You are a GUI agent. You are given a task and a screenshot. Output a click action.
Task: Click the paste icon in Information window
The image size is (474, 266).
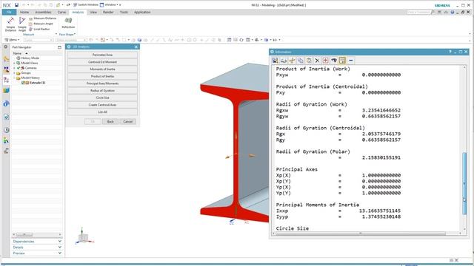309,61
